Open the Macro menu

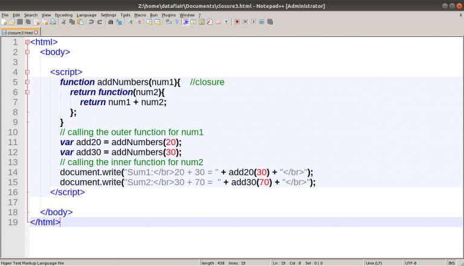[140, 15]
